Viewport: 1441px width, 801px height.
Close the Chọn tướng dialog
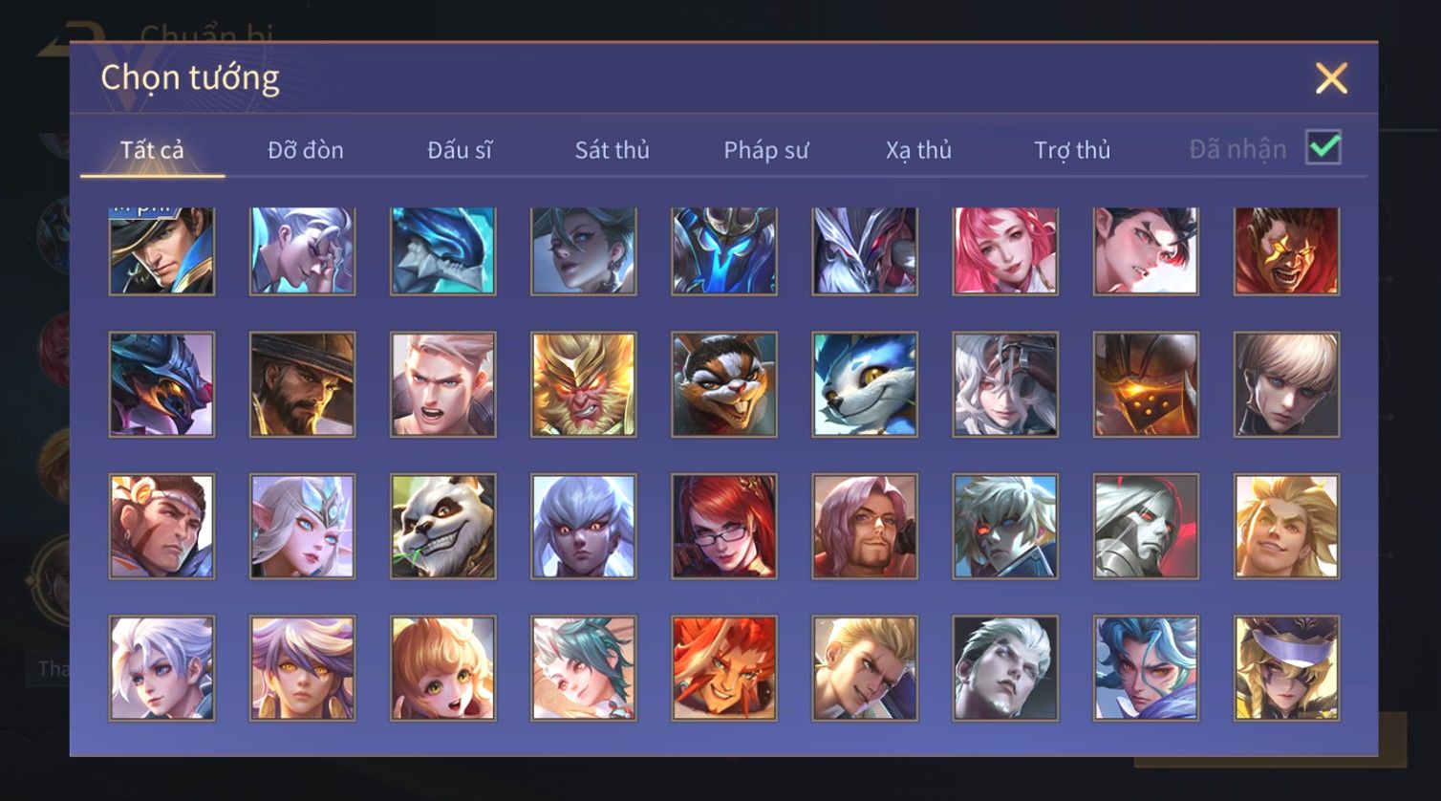pos(1331,78)
